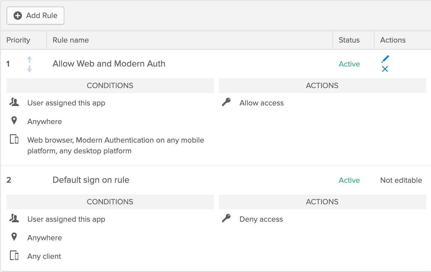Select the Default sign on rule name
Screen dimensions: 431x272
click(x=91, y=180)
